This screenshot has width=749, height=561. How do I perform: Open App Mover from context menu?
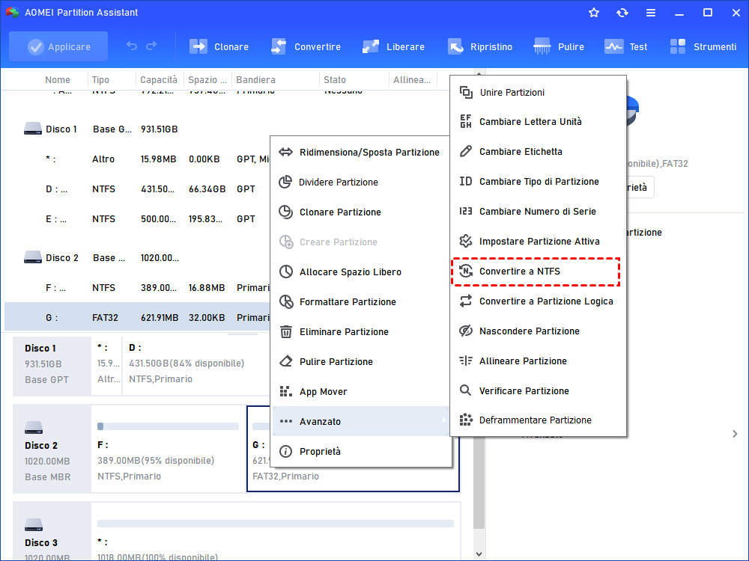(x=361, y=392)
